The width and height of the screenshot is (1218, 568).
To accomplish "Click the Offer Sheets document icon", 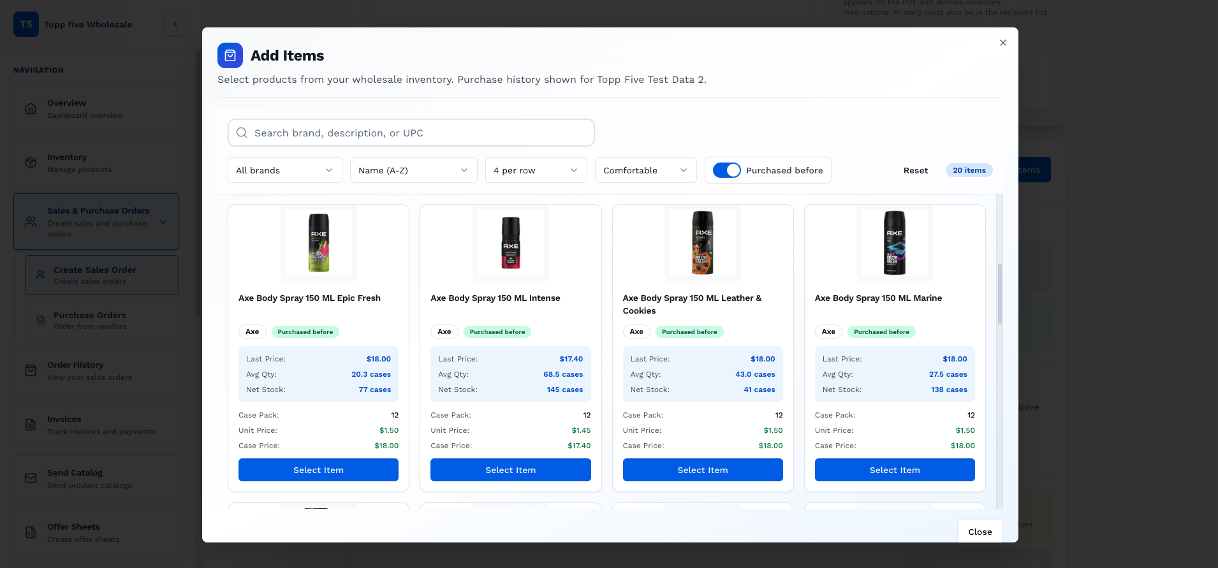I will click(x=31, y=532).
